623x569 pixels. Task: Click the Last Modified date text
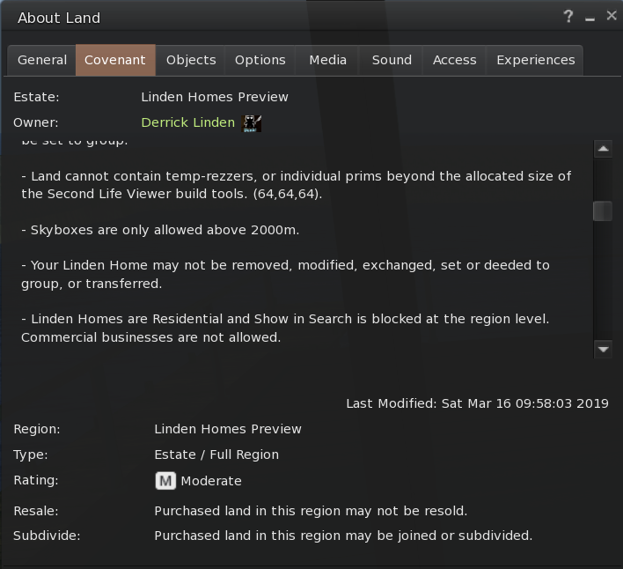(477, 403)
